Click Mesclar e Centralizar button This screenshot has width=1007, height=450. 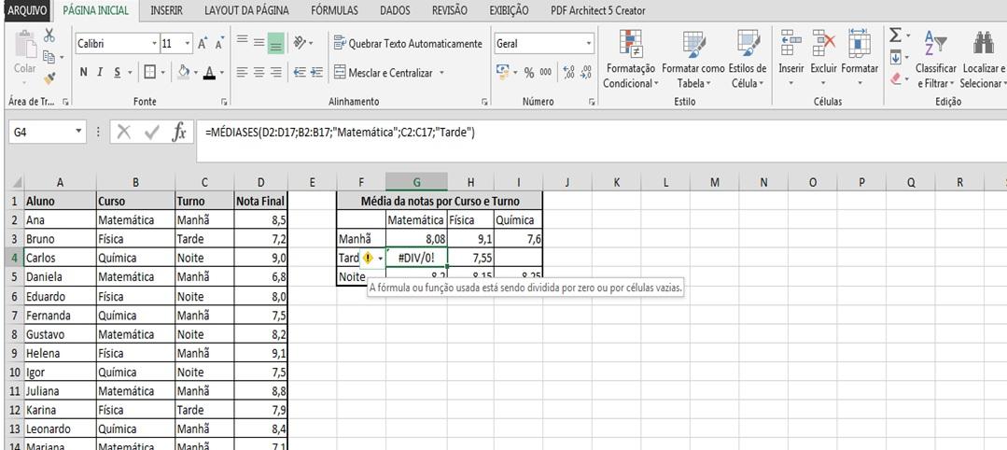point(384,73)
